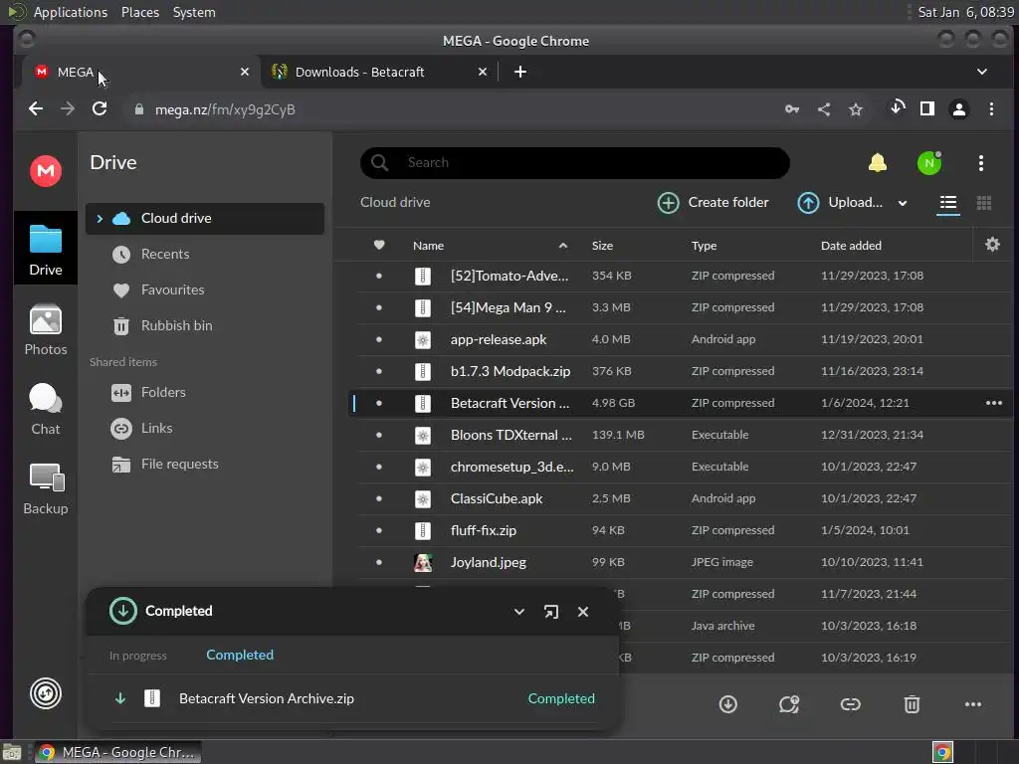
Task: Bookmark this page with star icon
Action: pyautogui.click(x=856, y=109)
